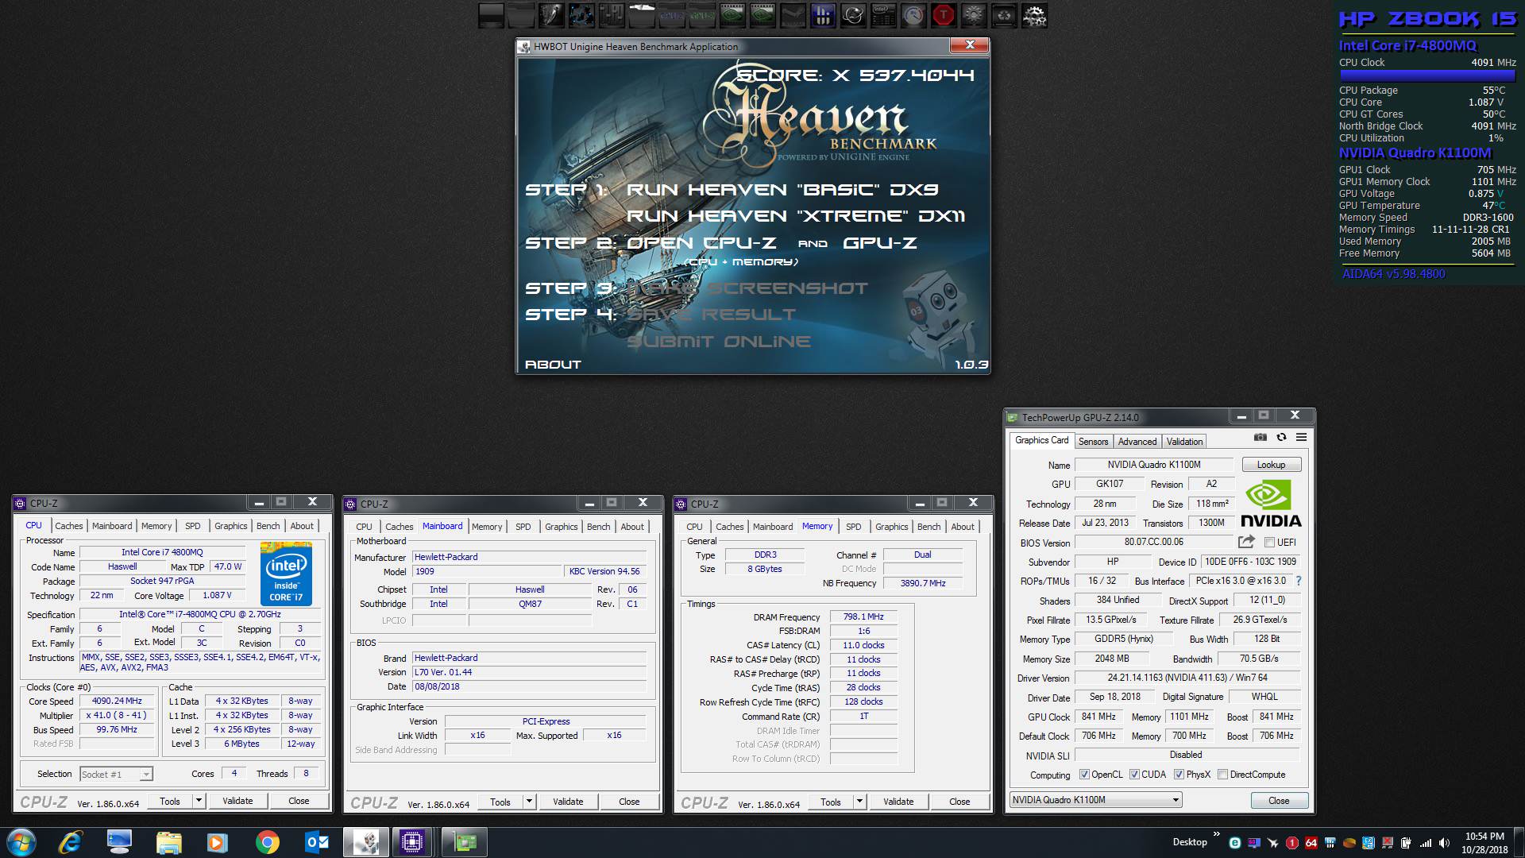
Task: Open Outlook from the taskbar
Action: point(317,842)
